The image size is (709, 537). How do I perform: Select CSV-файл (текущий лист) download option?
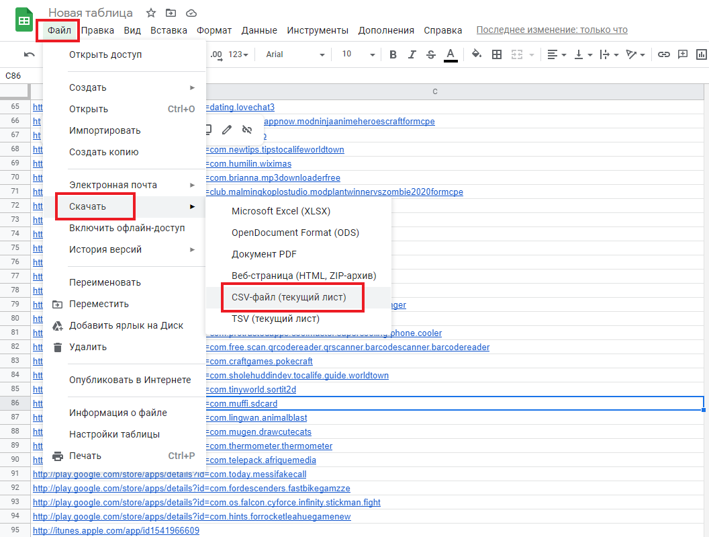click(x=289, y=297)
